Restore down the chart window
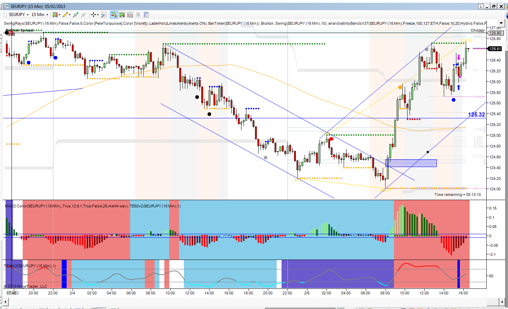 coord(493,6)
